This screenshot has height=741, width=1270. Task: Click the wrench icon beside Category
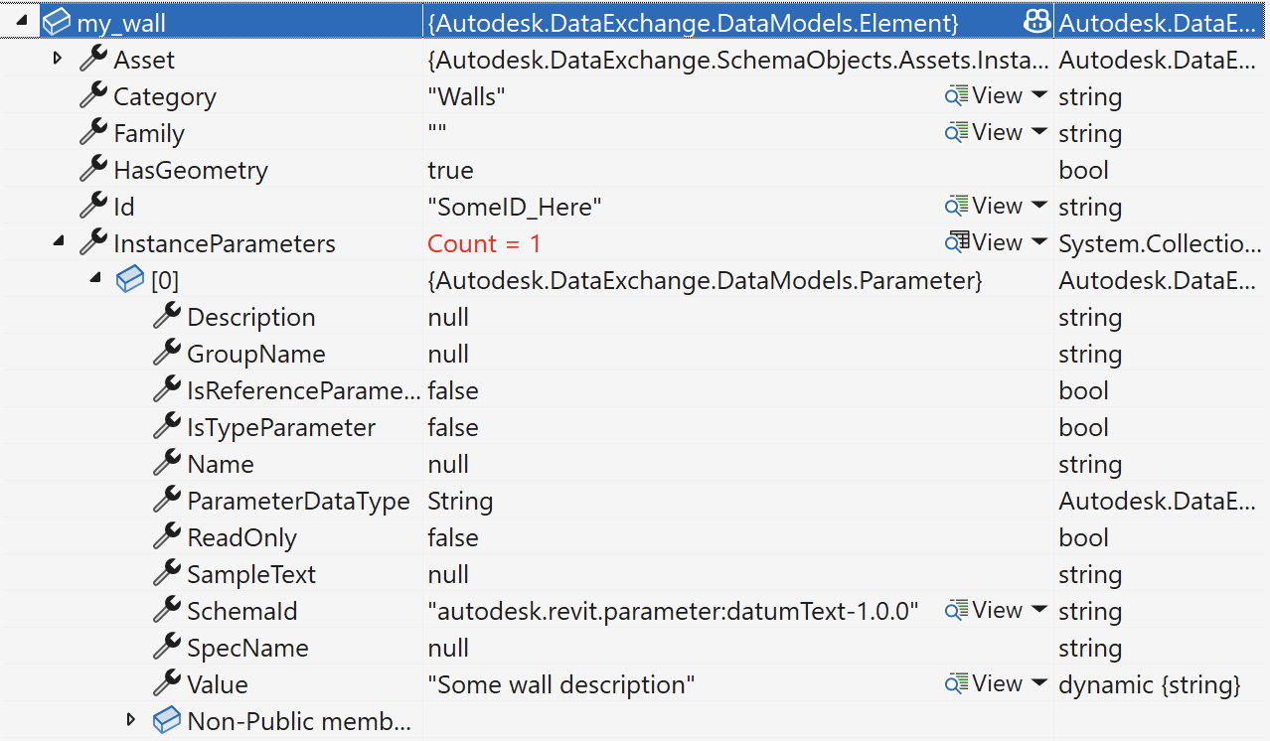[x=93, y=94]
